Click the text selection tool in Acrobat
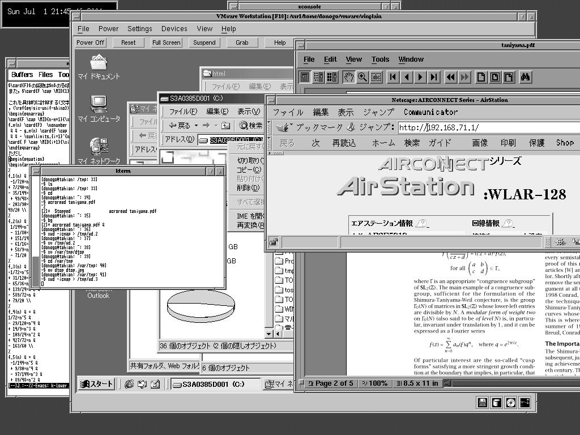 tap(376, 77)
